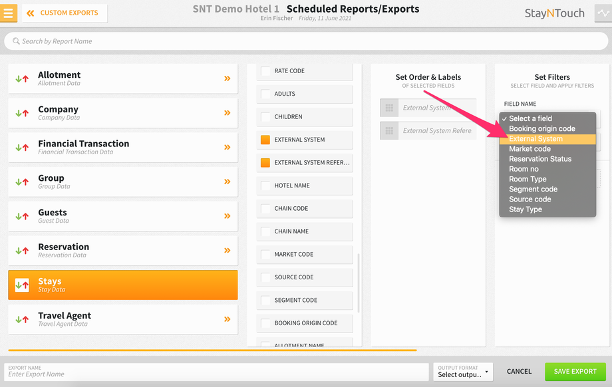
Task: Select the Reservation data category
Action: 123,251
